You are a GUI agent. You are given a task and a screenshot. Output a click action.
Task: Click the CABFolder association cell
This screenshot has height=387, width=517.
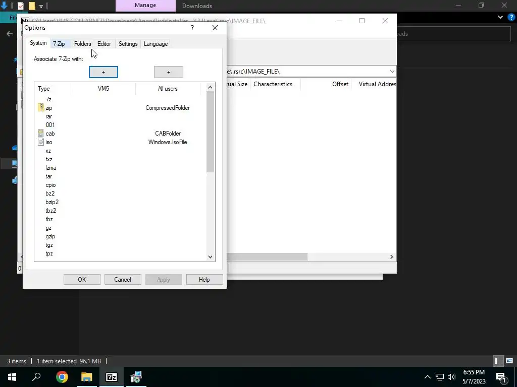click(x=168, y=133)
